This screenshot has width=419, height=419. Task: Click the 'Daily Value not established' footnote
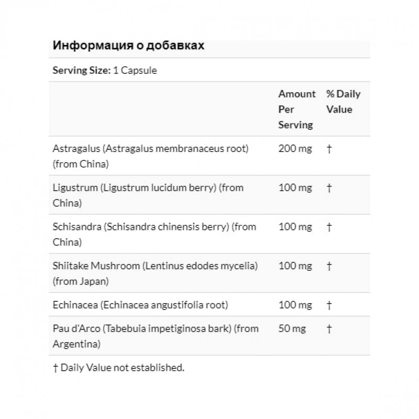[x=119, y=368]
